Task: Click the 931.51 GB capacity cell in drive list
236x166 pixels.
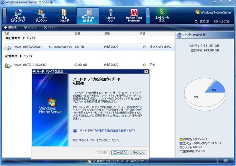Action: tap(81, 65)
